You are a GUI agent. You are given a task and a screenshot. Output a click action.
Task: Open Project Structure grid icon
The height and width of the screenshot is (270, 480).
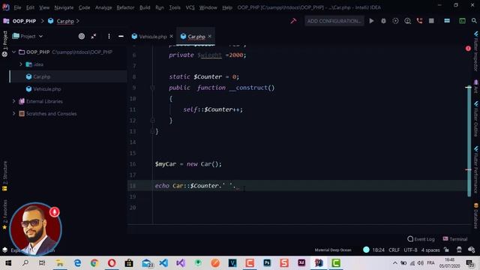coord(447,21)
